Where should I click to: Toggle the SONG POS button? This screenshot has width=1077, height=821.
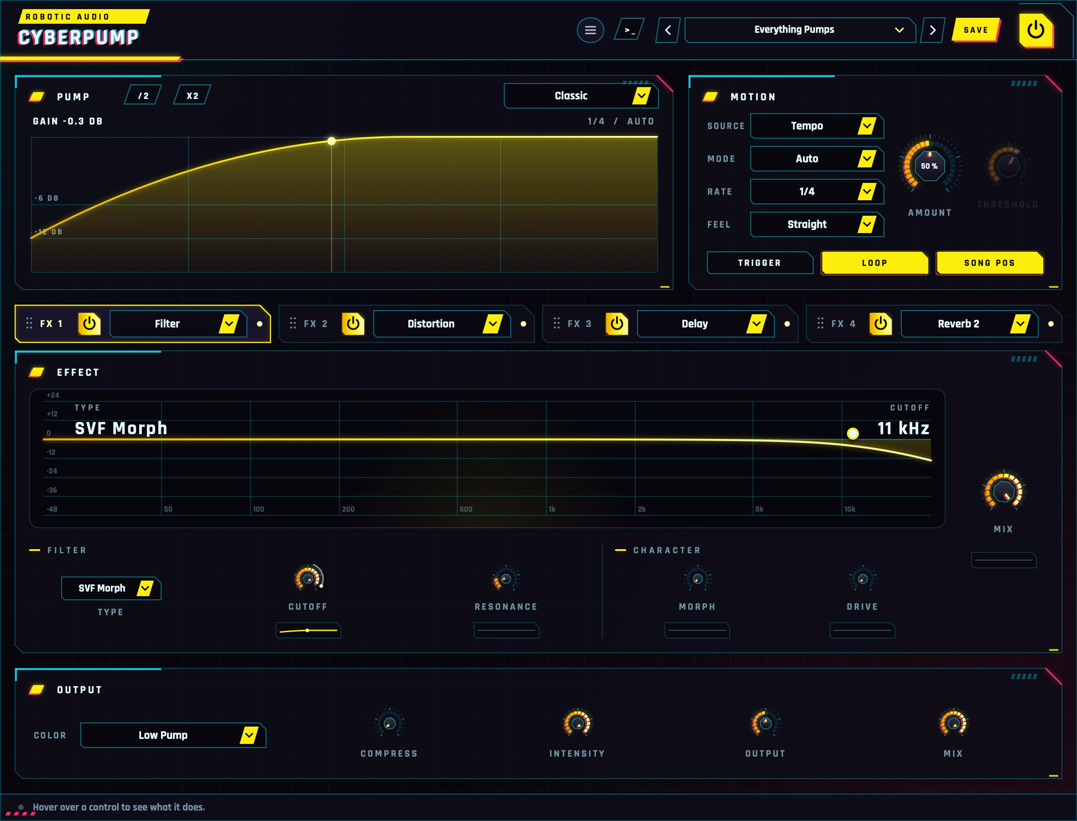(989, 263)
